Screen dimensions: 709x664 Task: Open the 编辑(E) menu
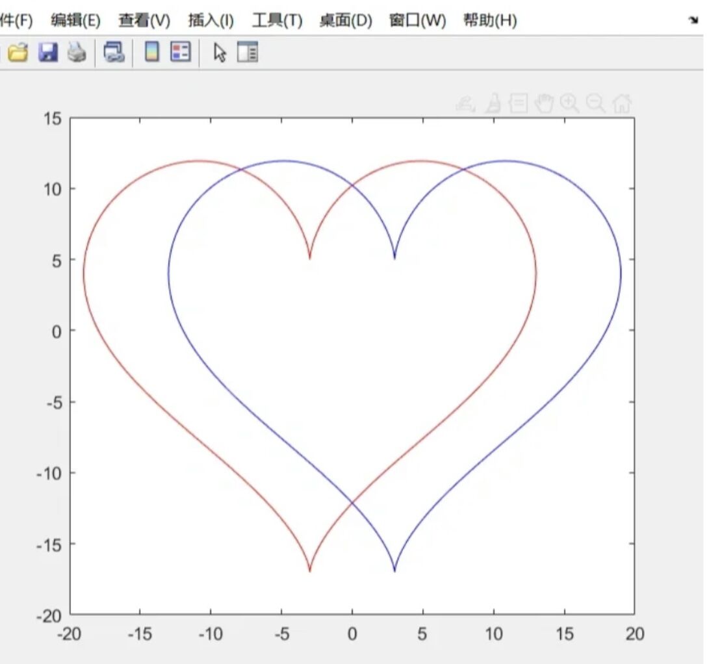(75, 20)
